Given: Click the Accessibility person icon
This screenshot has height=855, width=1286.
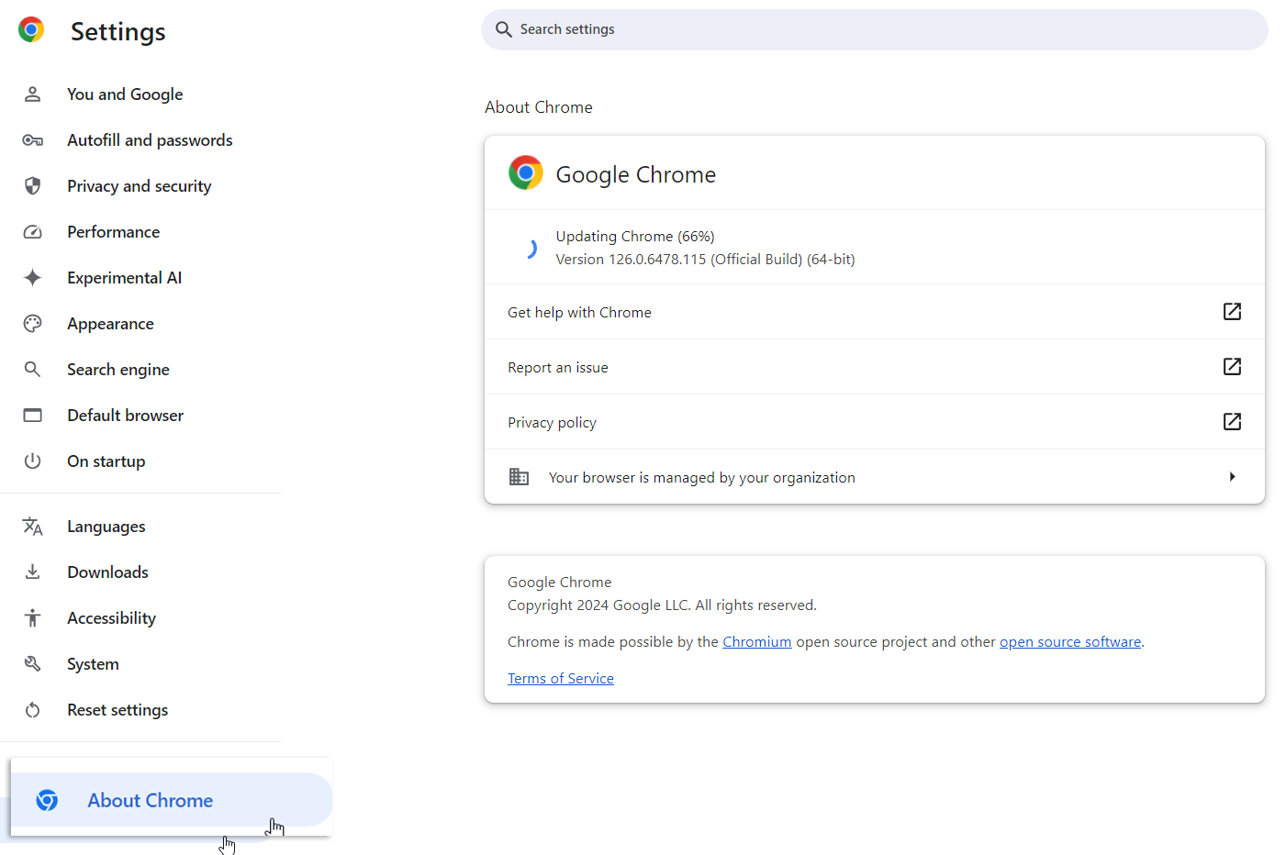Looking at the screenshot, I should coord(33,618).
